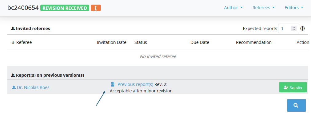Viewport: 311px width, 116px height.
Task: Open the help question mark next to Expected reports
Action: click(302, 29)
